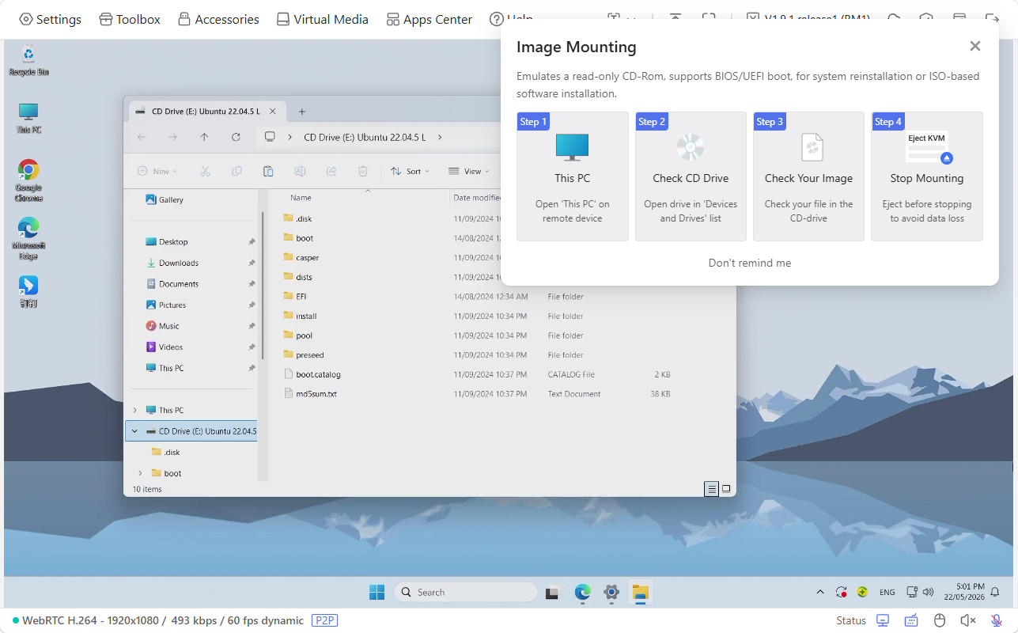Select Microsoft Edge desktop icon
The image size is (1018, 633).
(28, 238)
